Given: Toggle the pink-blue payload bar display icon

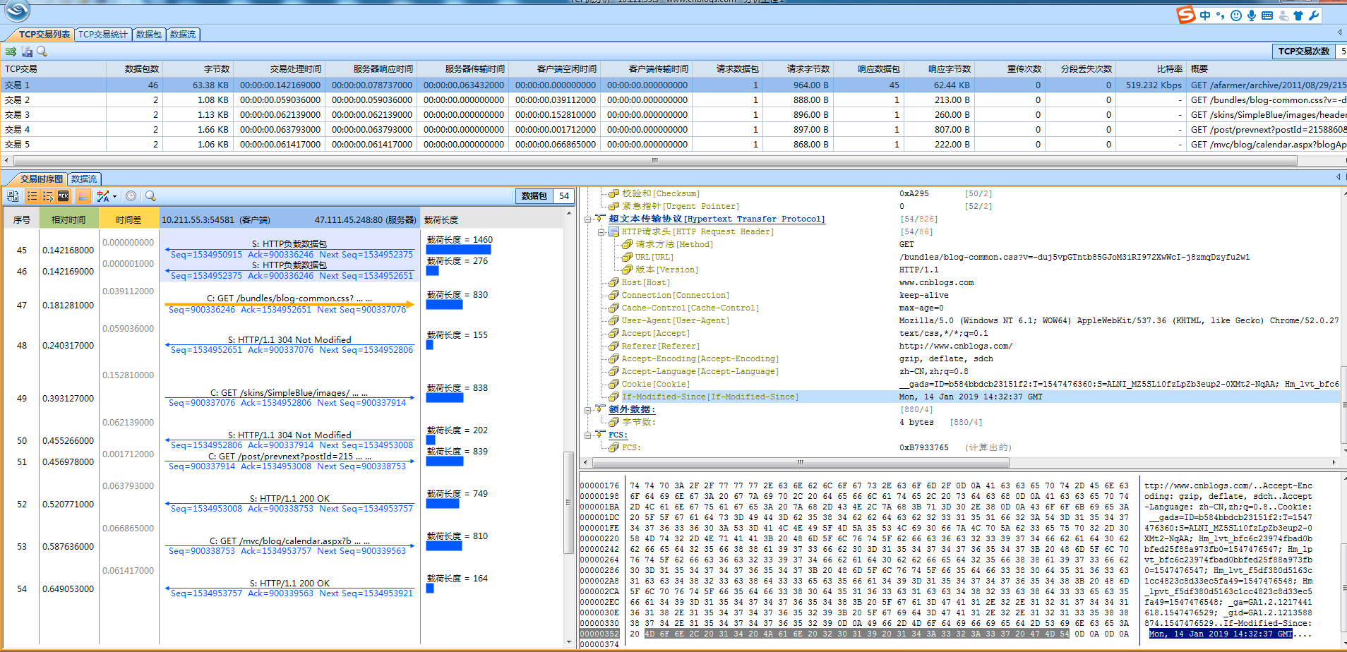Looking at the screenshot, I should point(83,196).
